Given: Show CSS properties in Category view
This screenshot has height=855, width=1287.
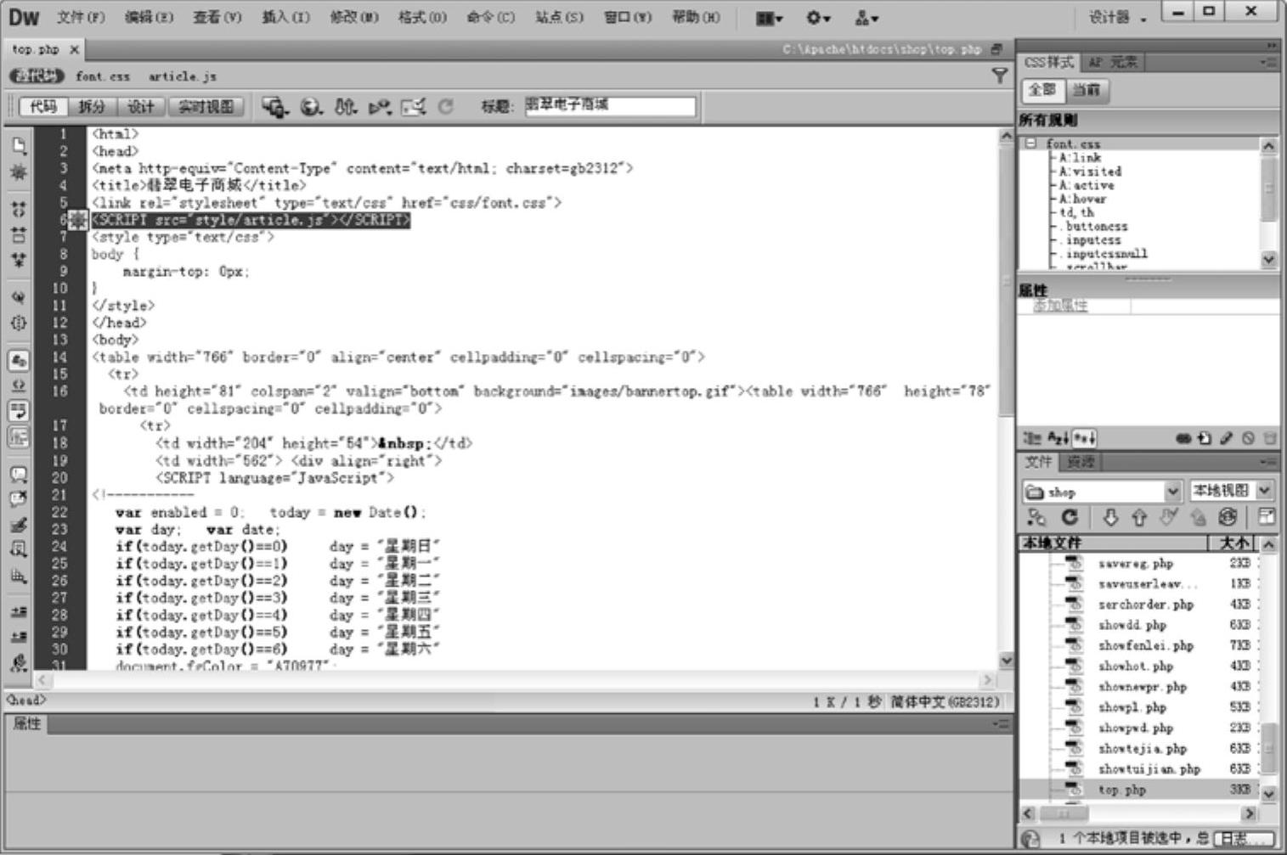Looking at the screenshot, I should tap(1032, 438).
